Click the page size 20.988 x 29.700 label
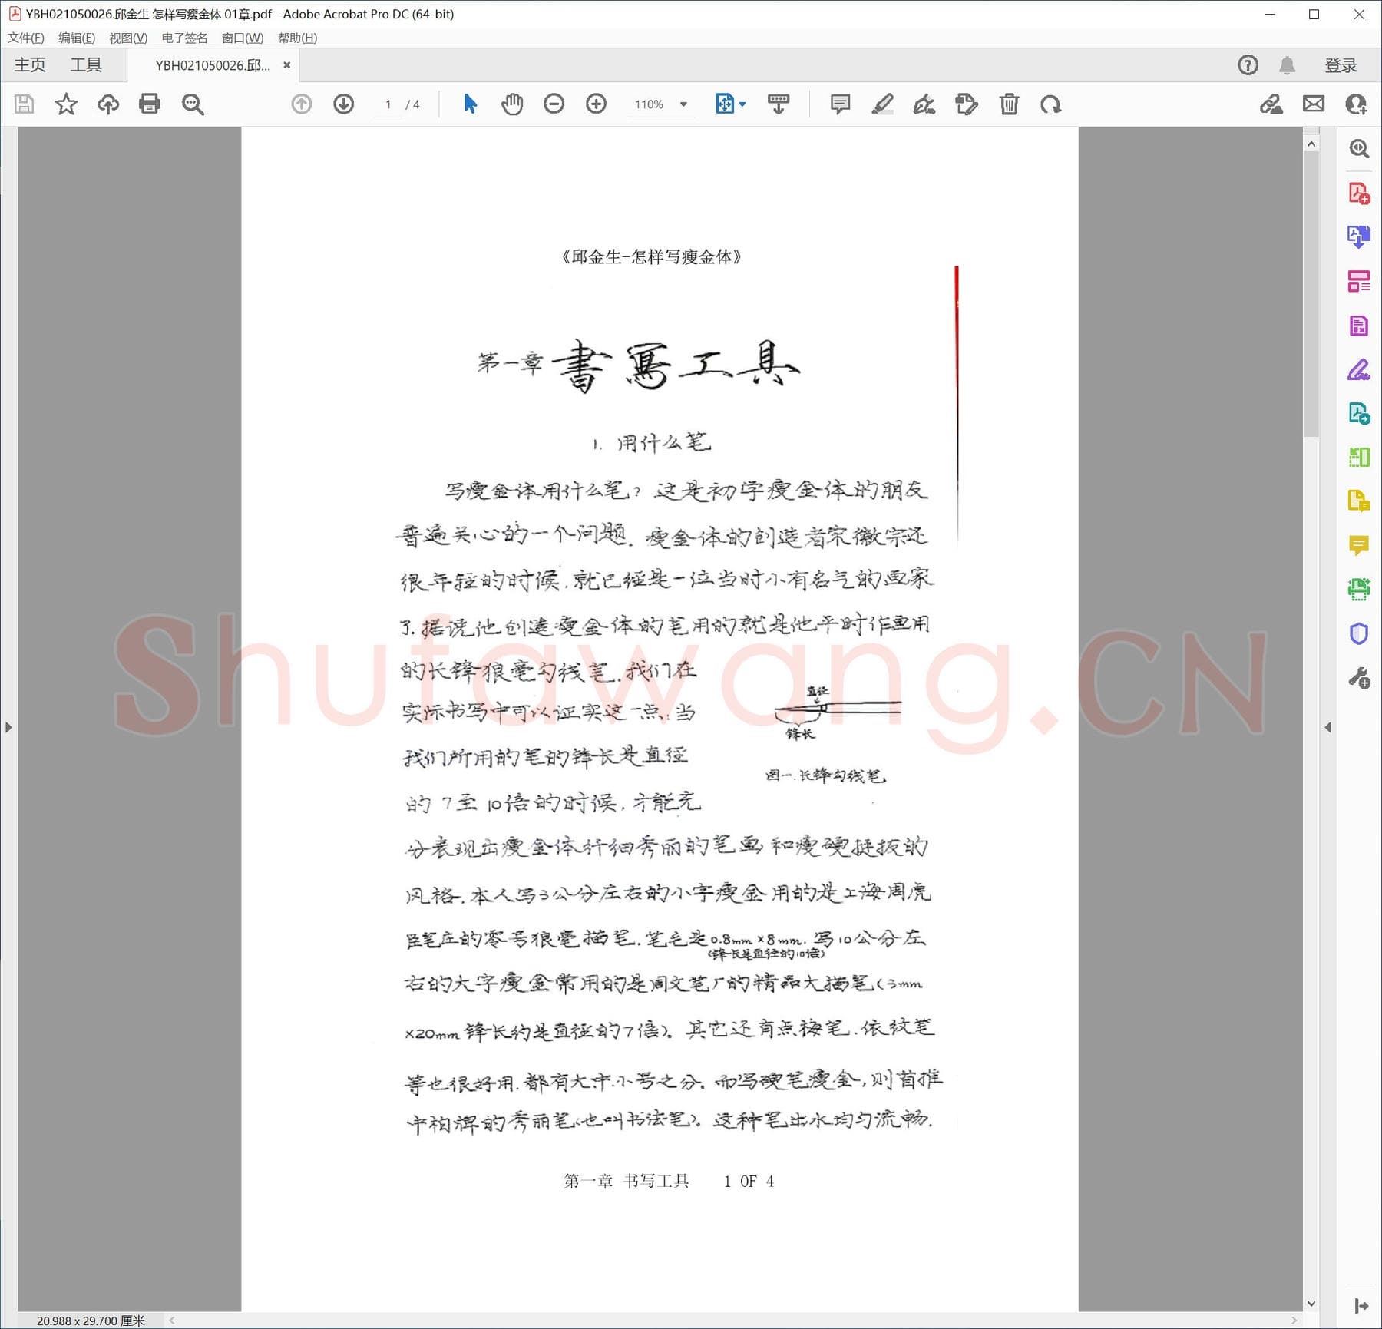The image size is (1382, 1329). (91, 1321)
